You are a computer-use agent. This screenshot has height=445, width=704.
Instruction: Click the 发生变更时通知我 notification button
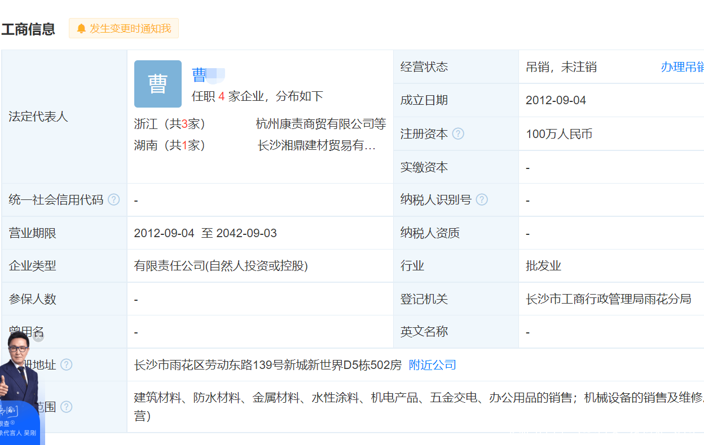pos(124,28)
